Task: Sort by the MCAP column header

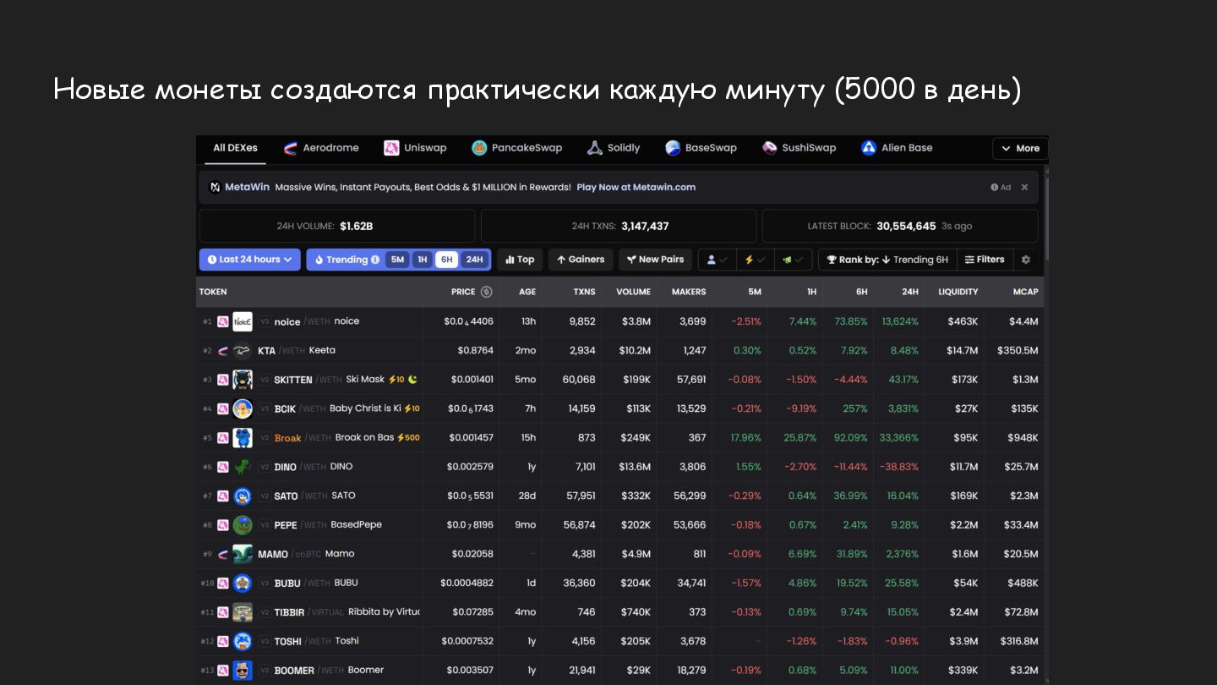Action: (1025, 292)
